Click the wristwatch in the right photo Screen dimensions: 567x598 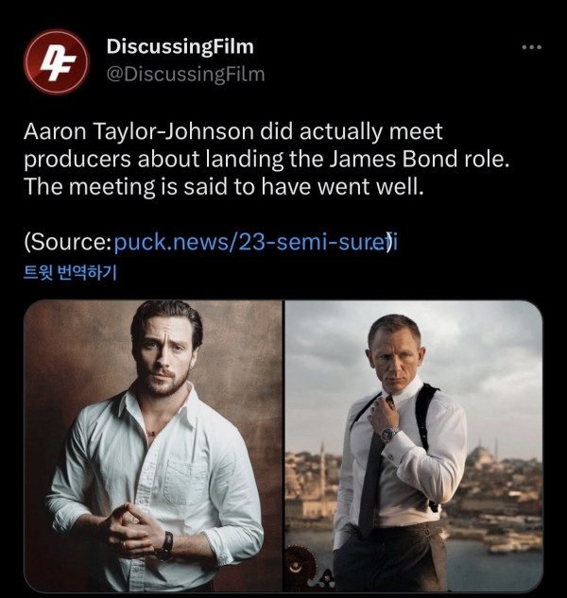tap(389, 434)
